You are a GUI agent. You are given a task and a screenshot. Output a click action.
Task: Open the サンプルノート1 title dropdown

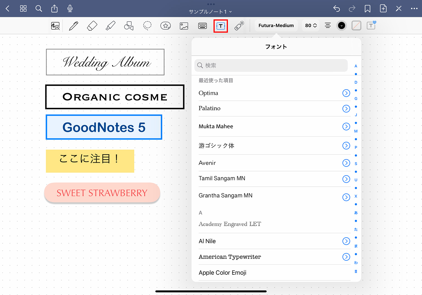click(210, 12)
